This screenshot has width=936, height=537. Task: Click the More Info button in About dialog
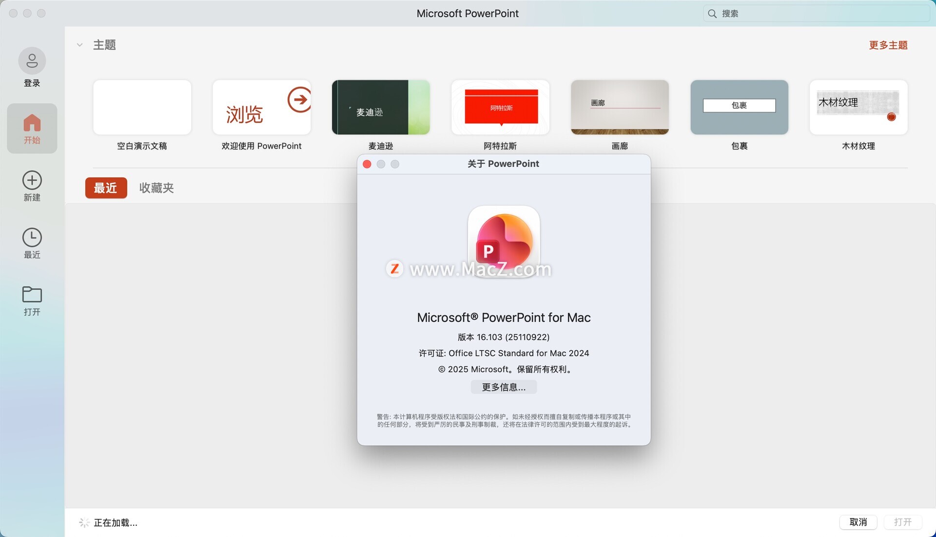[504, 387]
